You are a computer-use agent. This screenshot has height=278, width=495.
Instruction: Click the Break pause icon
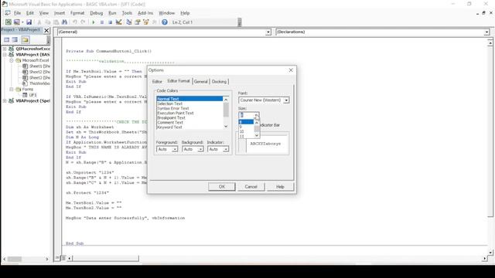102,22
